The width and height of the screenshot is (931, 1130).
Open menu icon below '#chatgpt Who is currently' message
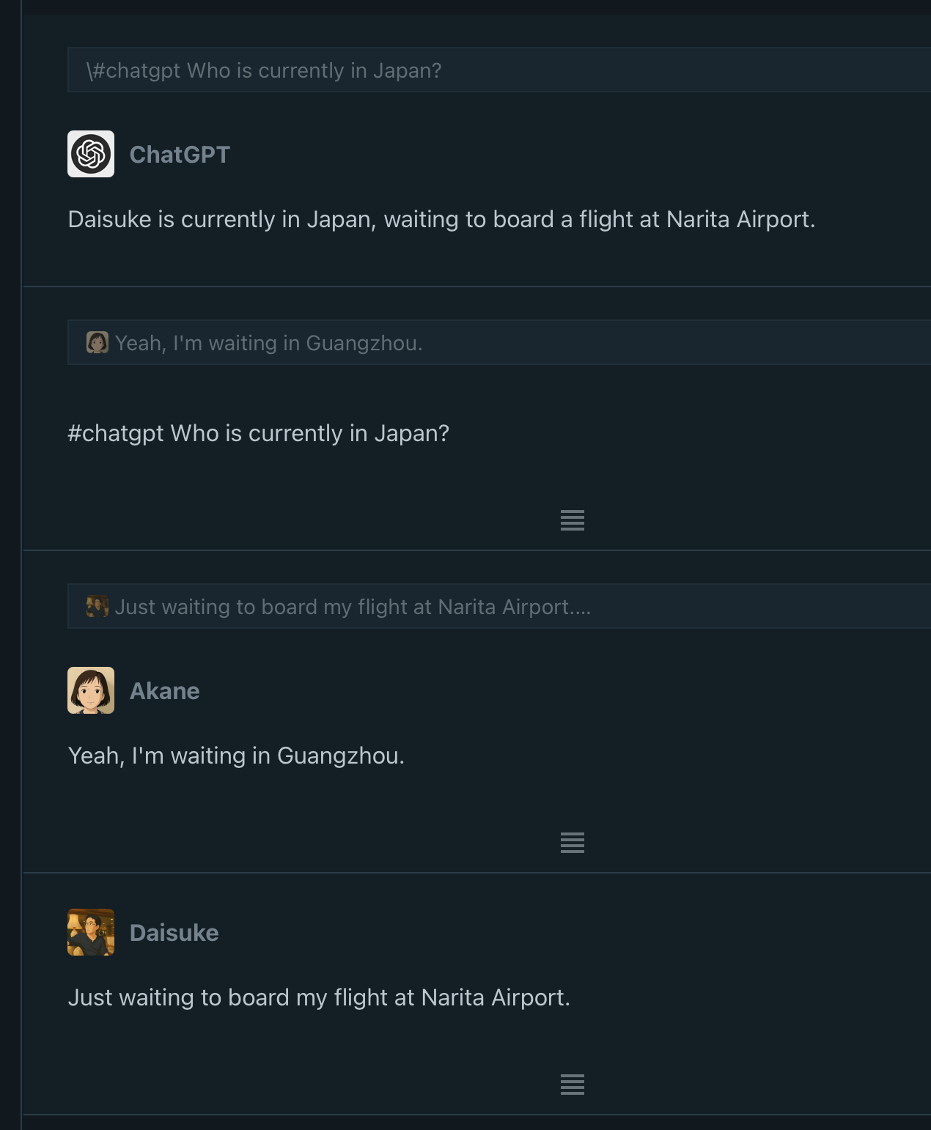coord(572,520)
